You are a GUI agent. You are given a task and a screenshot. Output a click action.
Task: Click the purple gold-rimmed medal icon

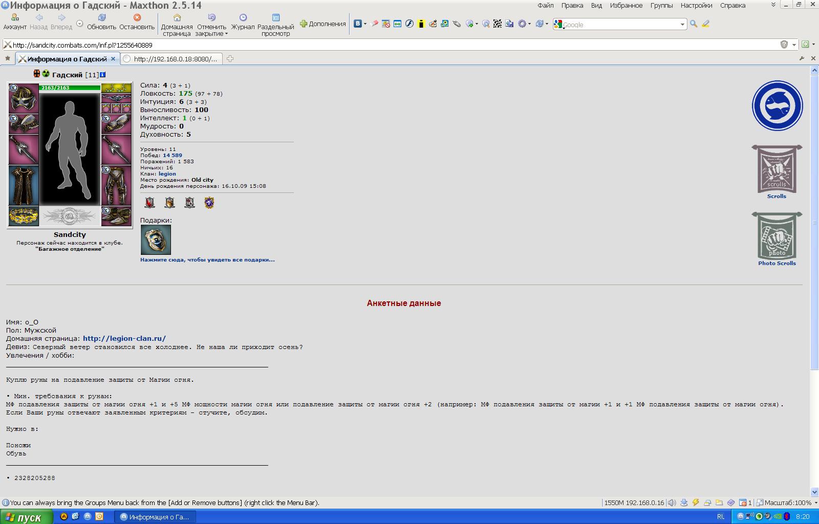pyautogui.click(x=209, y=203)
